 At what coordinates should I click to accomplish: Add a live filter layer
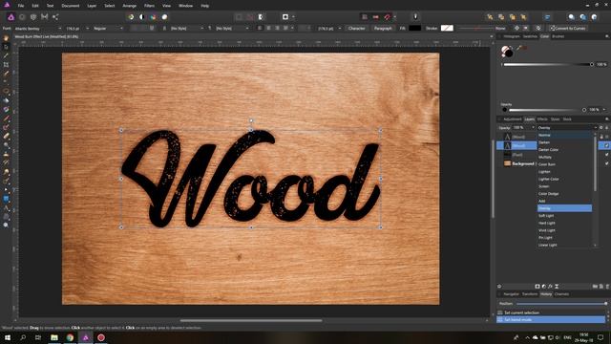coord(557,287)
